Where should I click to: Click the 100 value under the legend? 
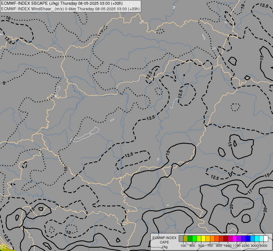183,246
